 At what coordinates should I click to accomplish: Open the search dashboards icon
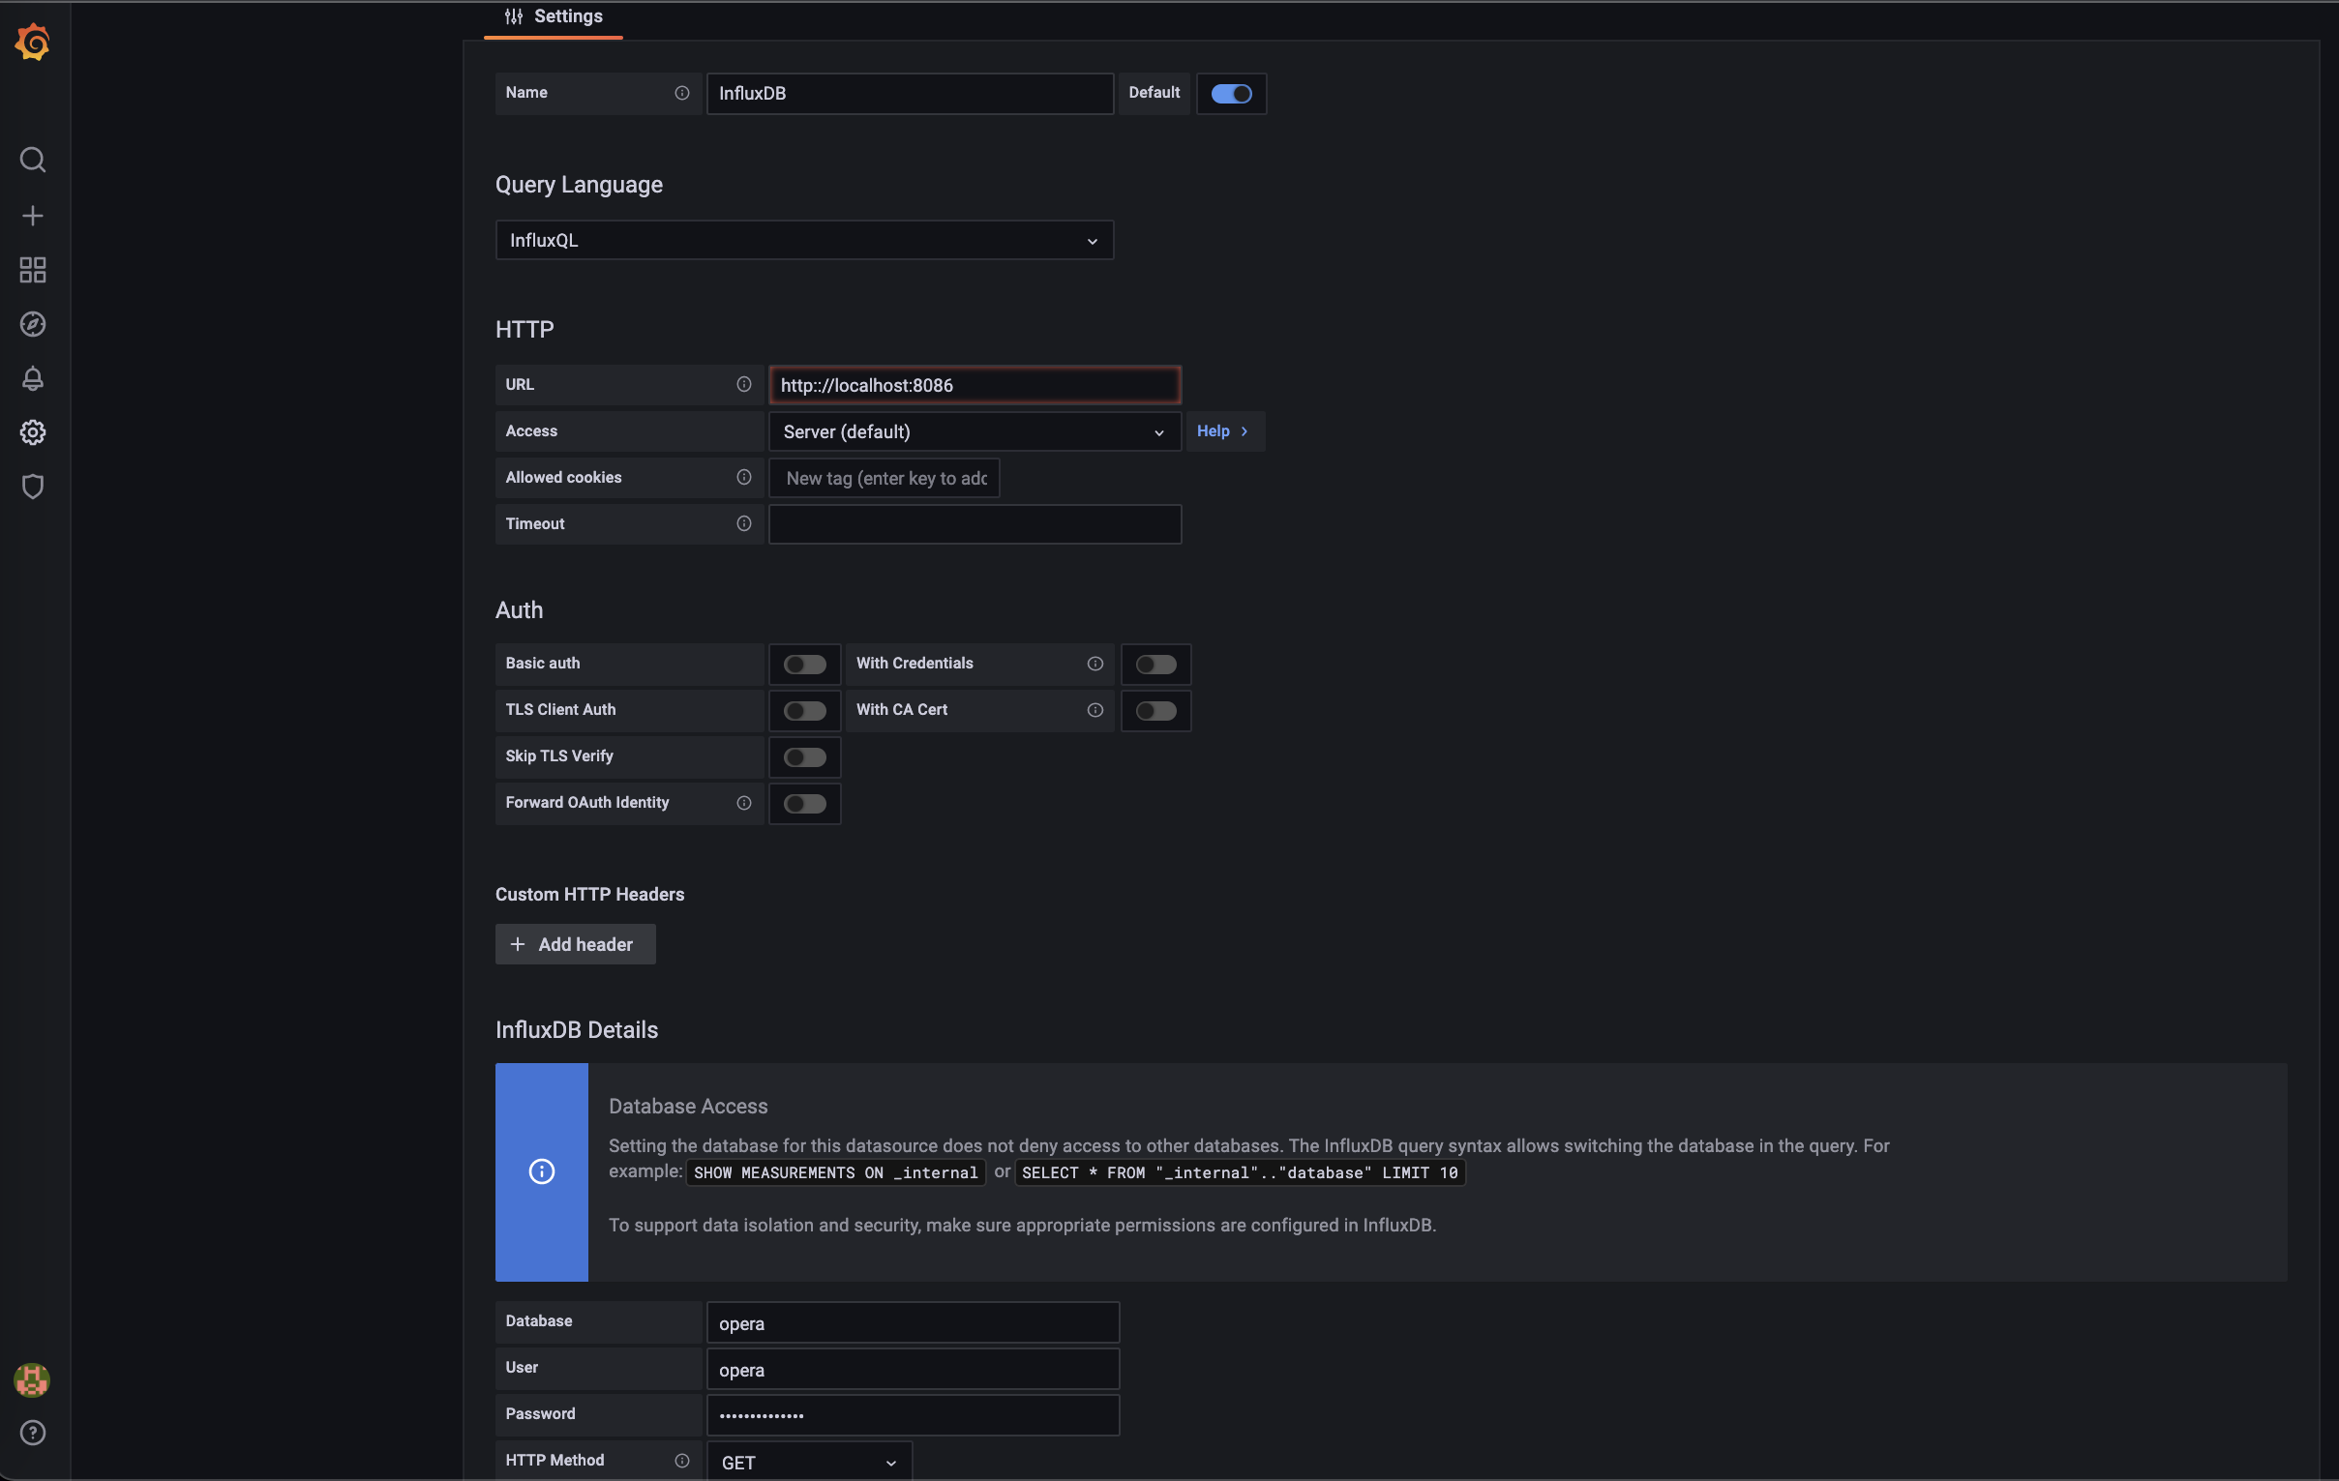coord(32,160)
